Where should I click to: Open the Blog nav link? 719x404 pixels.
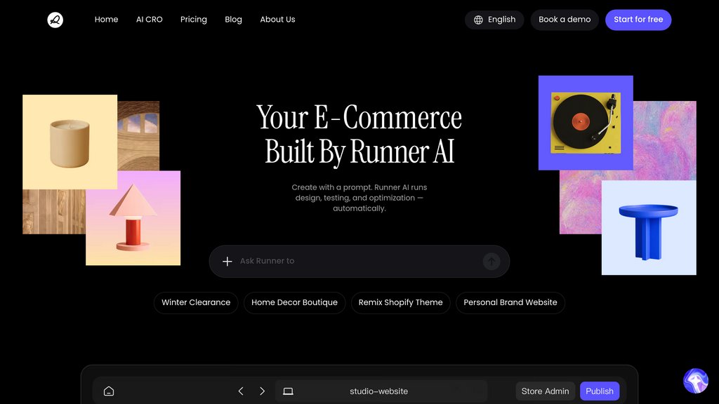(x=233, y=20)
